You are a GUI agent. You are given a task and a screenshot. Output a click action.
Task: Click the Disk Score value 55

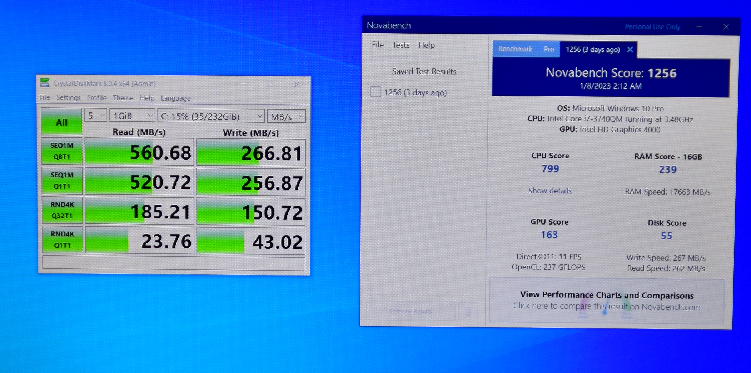click(x=666, y=236)
